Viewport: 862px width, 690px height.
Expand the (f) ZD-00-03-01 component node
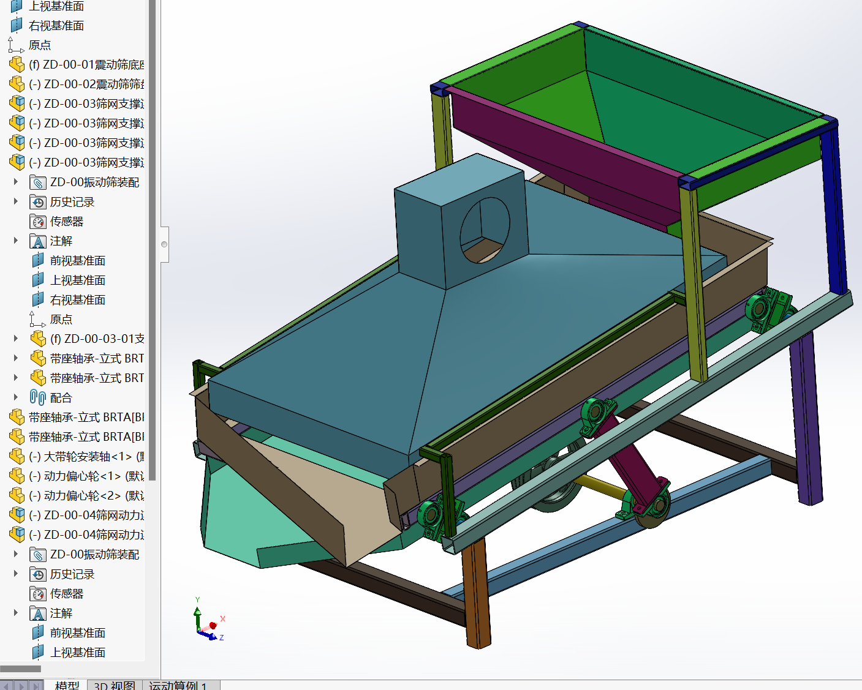[x=16, y=339]
